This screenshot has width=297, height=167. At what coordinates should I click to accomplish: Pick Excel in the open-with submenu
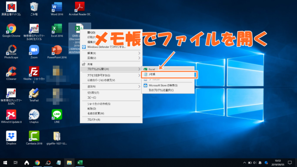(x=168, y=70)
